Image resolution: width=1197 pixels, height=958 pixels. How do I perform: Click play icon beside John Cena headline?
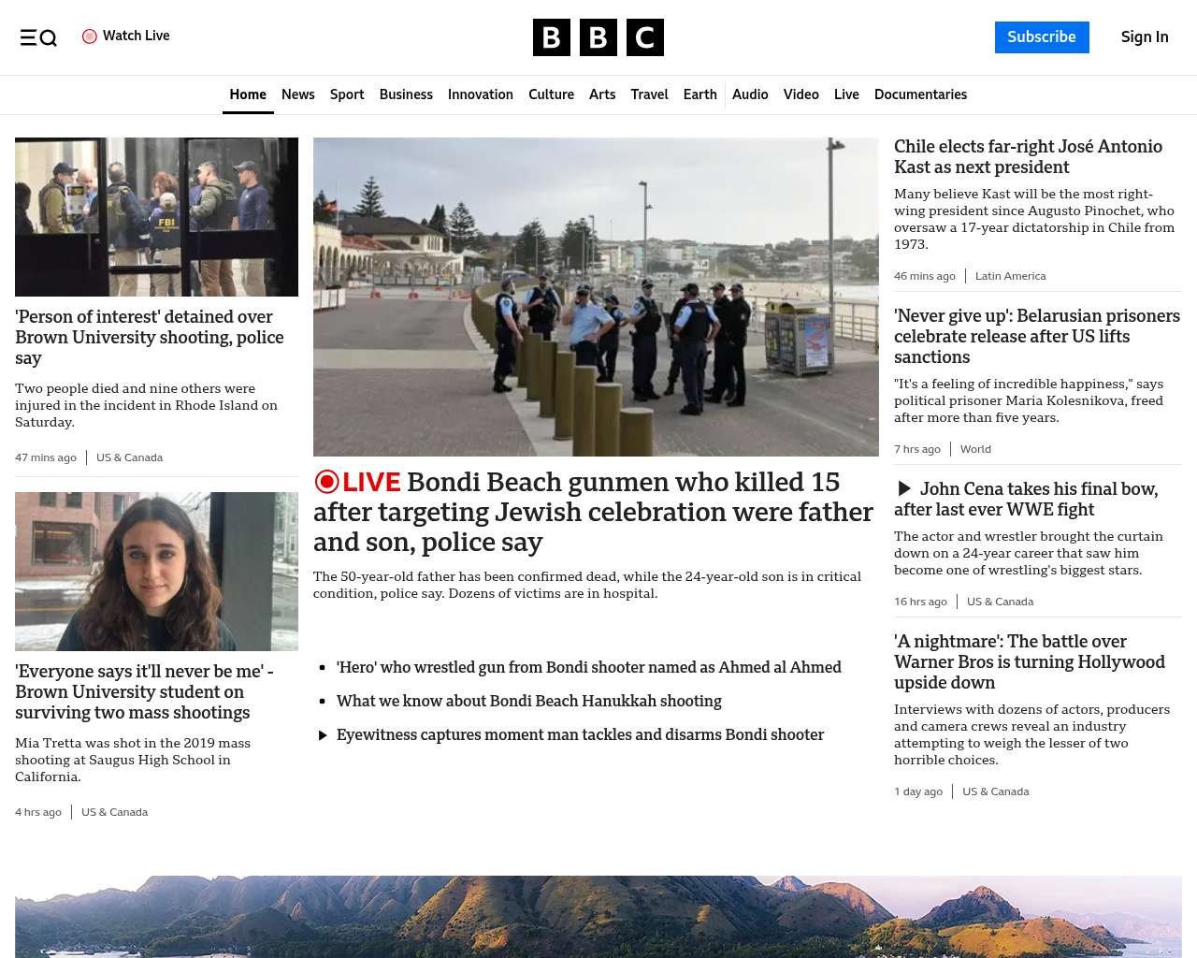(904, 488)
